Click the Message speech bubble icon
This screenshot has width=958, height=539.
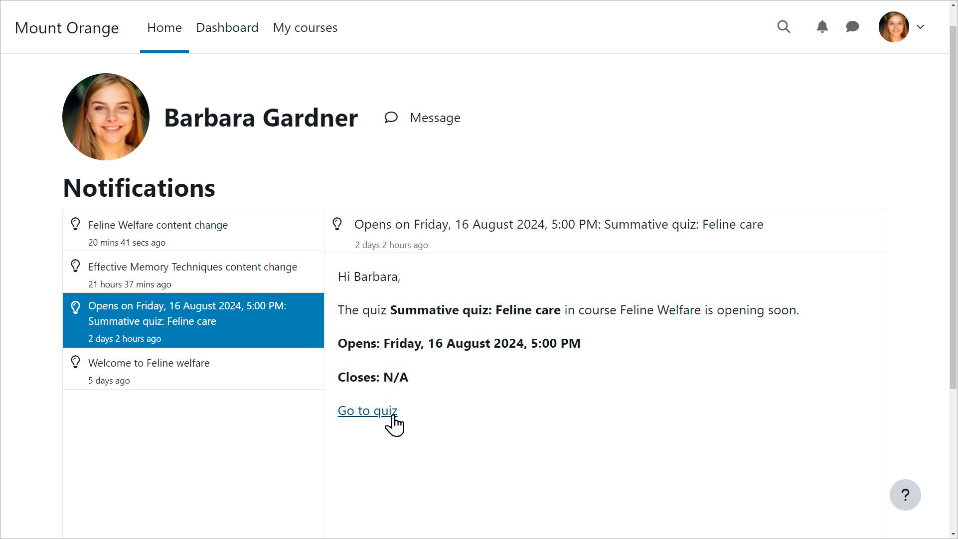pos(391,118)
